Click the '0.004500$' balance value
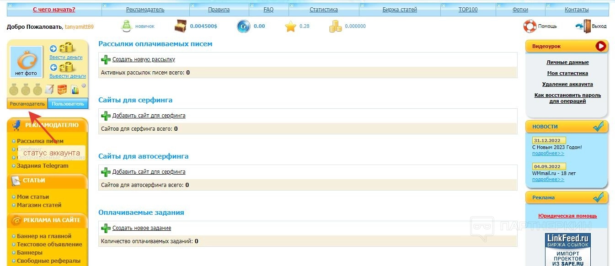 pyautogui.click(x=203, y=26)
